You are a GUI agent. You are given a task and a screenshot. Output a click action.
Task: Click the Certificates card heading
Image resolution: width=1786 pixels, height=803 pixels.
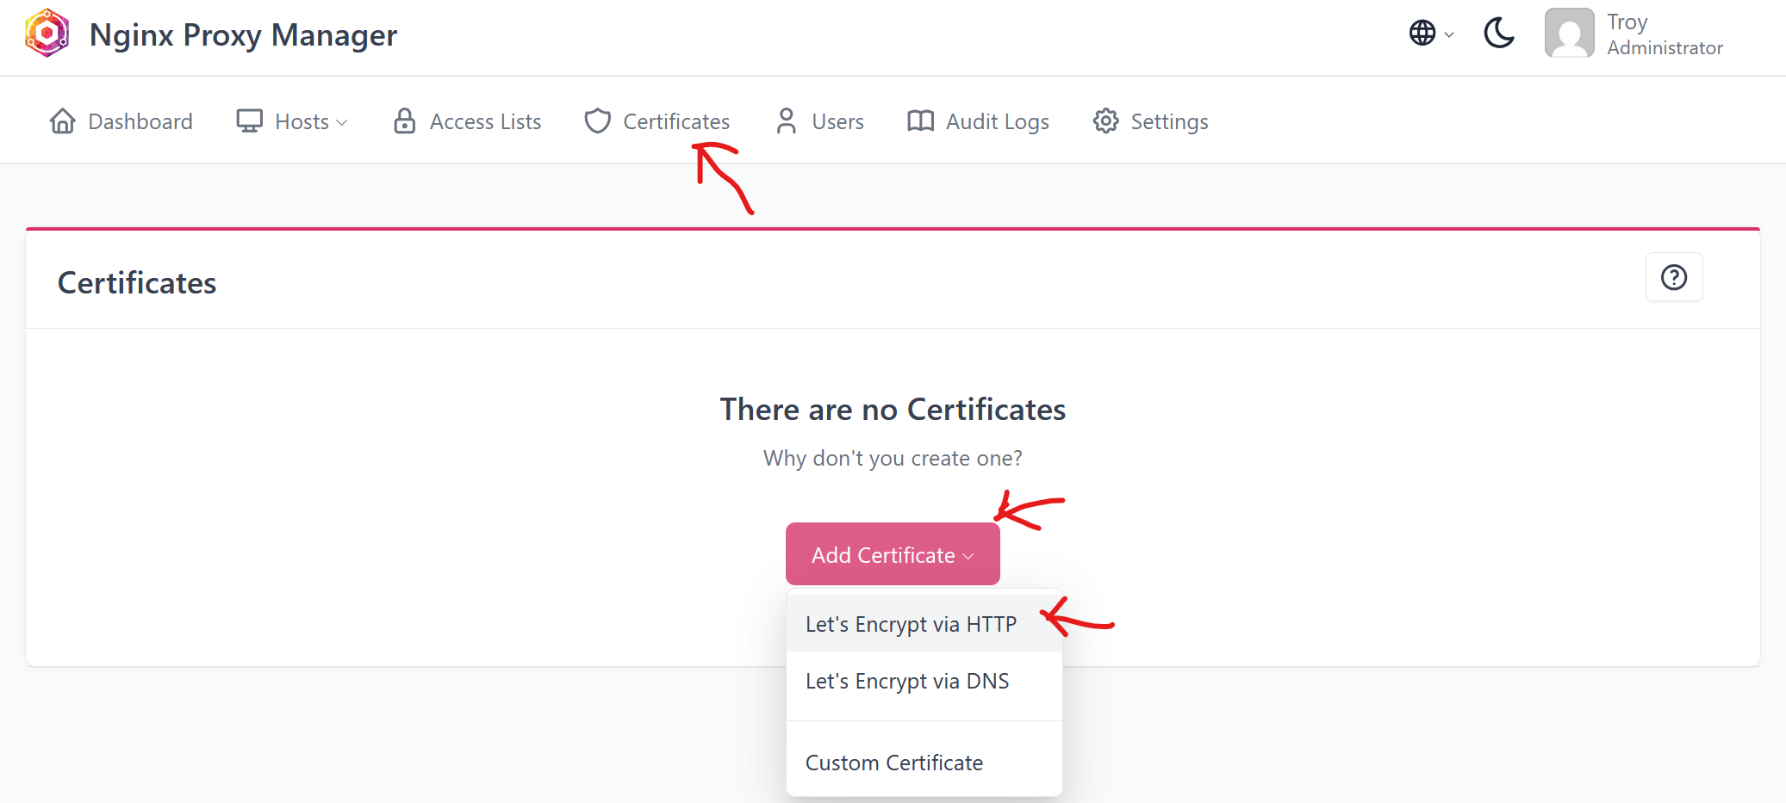137,283
